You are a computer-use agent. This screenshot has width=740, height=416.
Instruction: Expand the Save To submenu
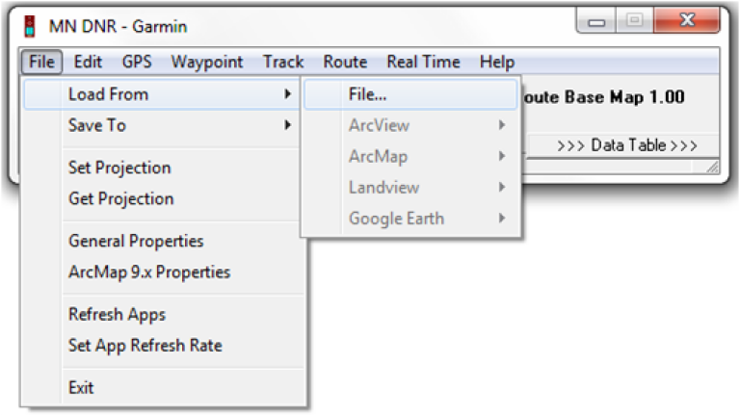click(x=161, y=125)
